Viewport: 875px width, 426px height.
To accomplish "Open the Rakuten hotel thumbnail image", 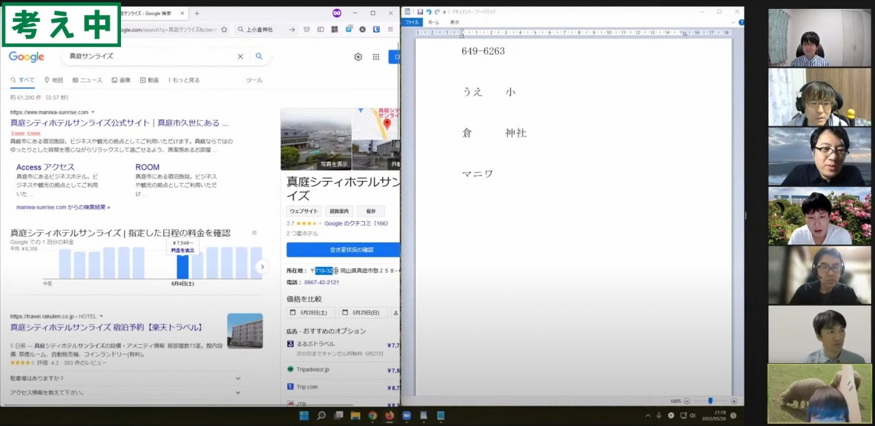I will click(245, 330).
